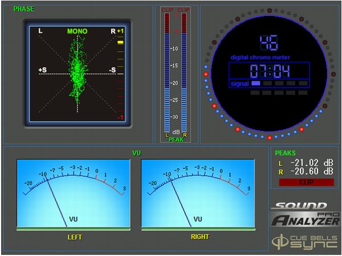The height and width of the screenshot is (256, 342).
Task: Click the 07:04 digital chrono time display
Action: pyautogui.click(x=269, y=71)
